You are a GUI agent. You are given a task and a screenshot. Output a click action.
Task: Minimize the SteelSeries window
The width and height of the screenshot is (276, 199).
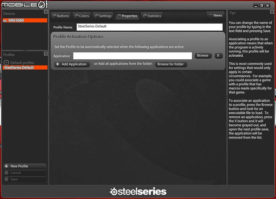pos(256,6)
